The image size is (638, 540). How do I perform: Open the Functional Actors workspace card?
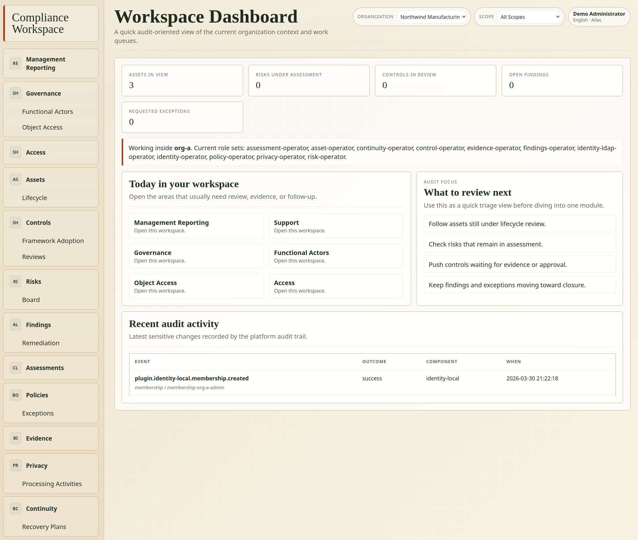coord(336,256)
